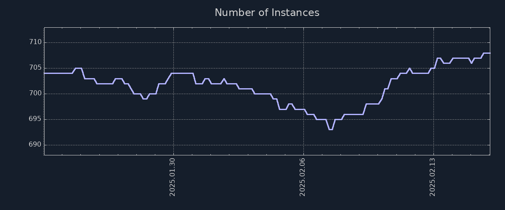Screen dimensions: 505x210
Task: Click where 700 and 2025.02.13 gridlines intersect
Action: point(433,94)
